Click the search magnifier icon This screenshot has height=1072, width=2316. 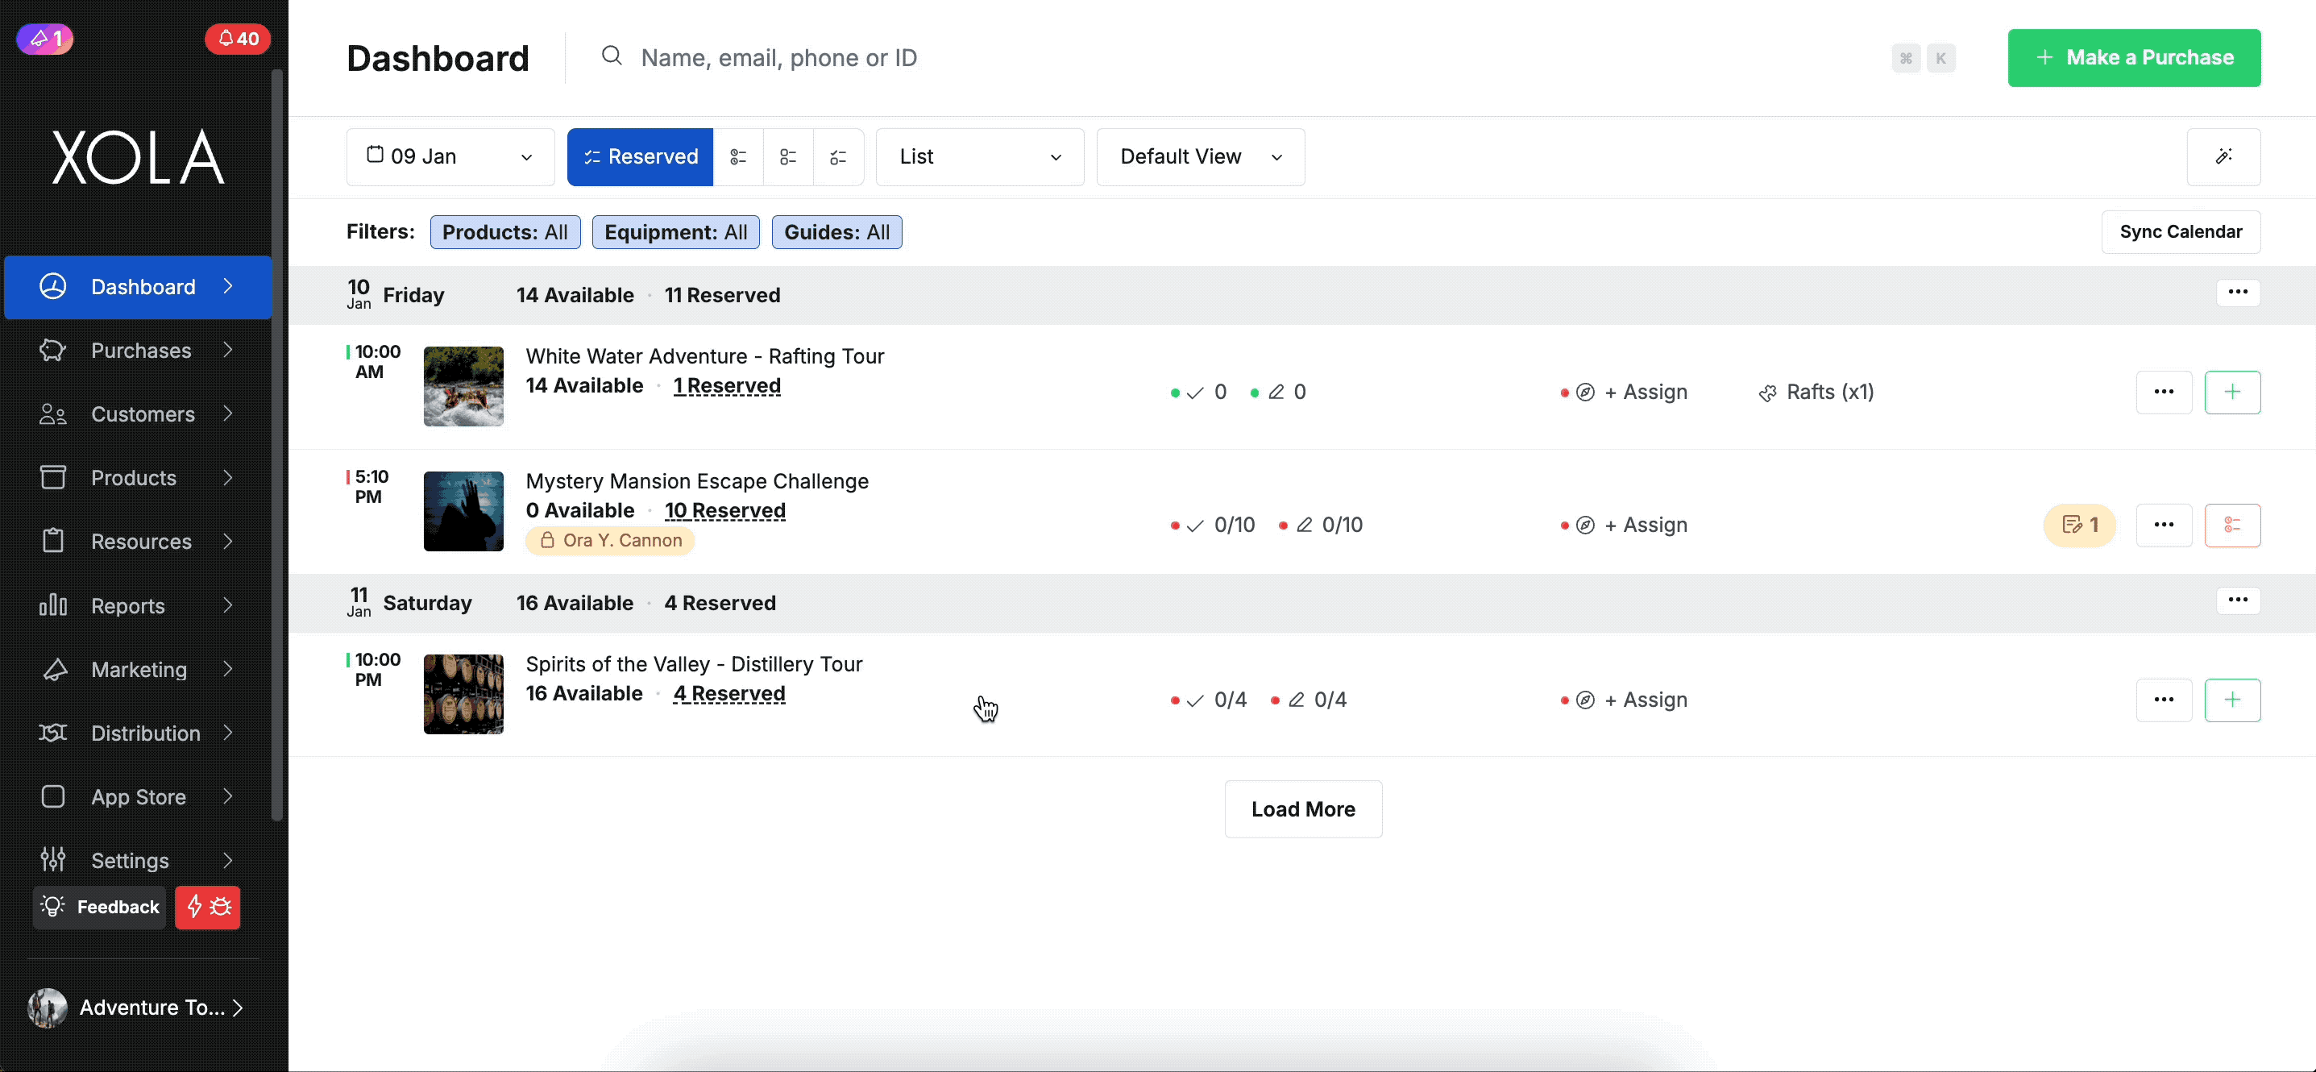612,56
